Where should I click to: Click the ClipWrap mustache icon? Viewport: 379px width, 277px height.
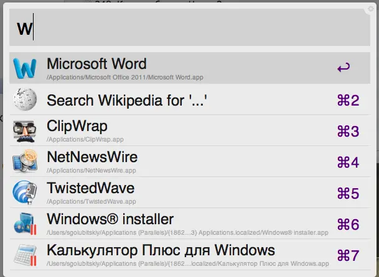coord(26,130)
